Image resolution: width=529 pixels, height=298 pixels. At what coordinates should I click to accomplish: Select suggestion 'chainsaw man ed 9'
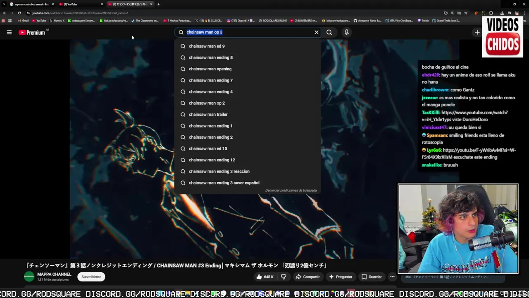(x=248, y=46)
